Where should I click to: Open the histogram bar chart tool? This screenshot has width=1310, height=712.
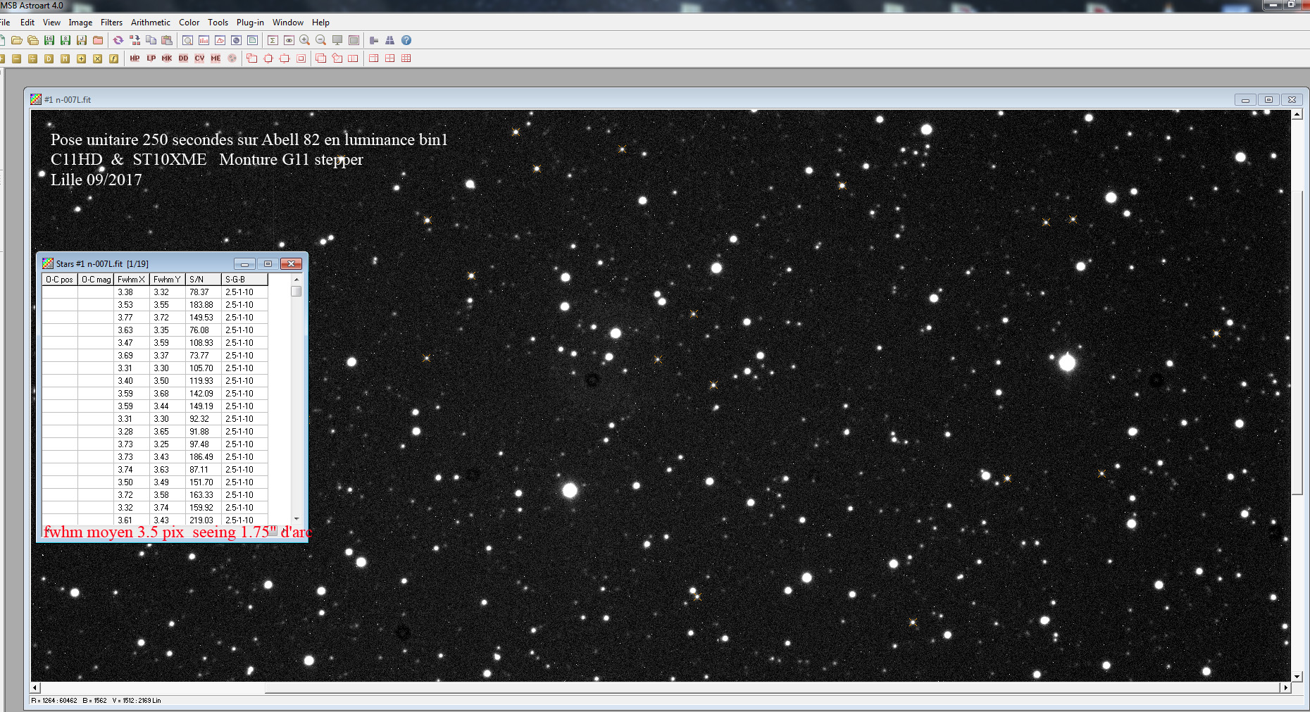click(x=204, y=40)
